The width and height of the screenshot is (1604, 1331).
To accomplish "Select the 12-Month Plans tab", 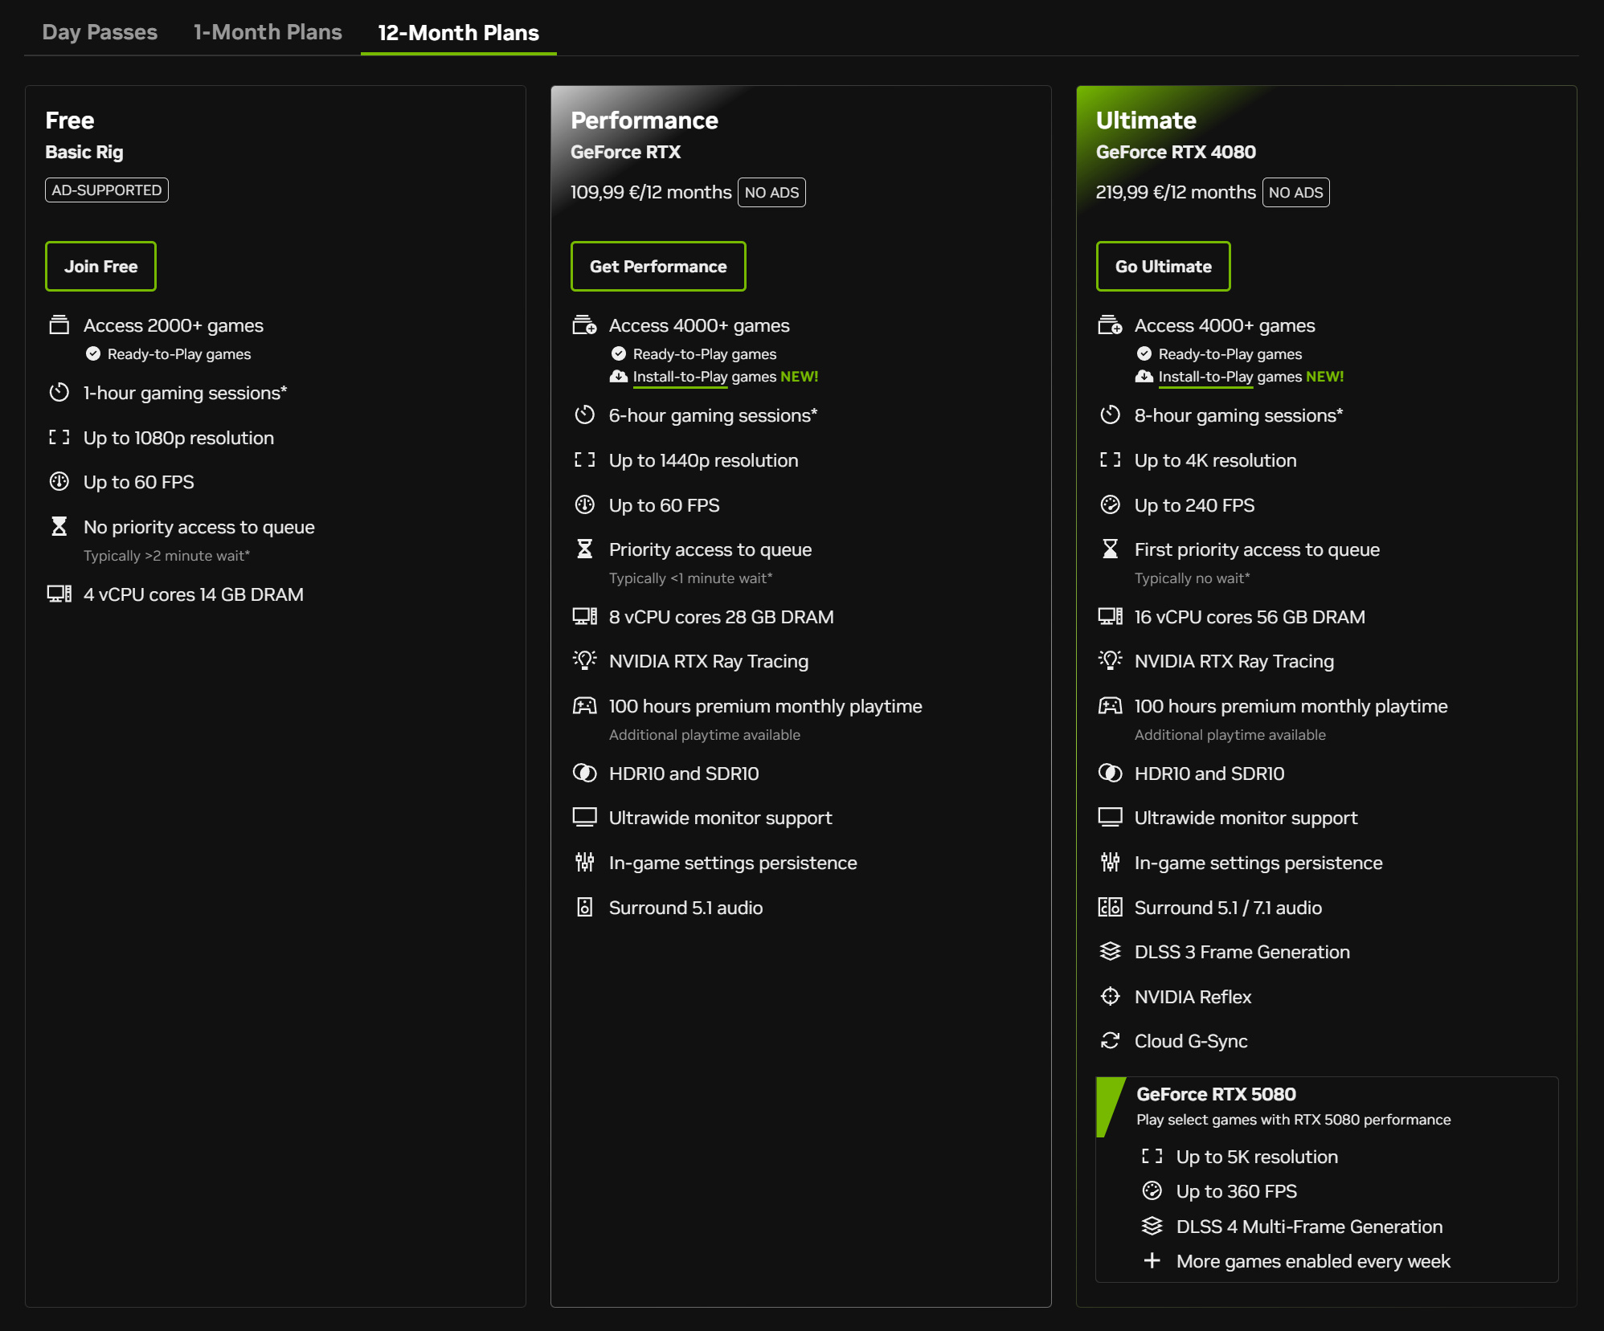I will [x=458, y=33].
